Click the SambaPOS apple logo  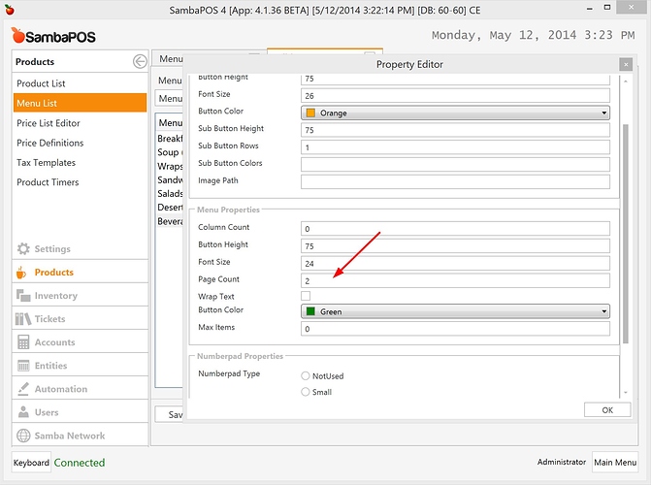17,35
